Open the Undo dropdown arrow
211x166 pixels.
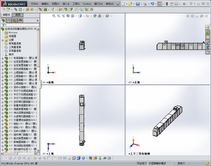click(x=156, y=4)
